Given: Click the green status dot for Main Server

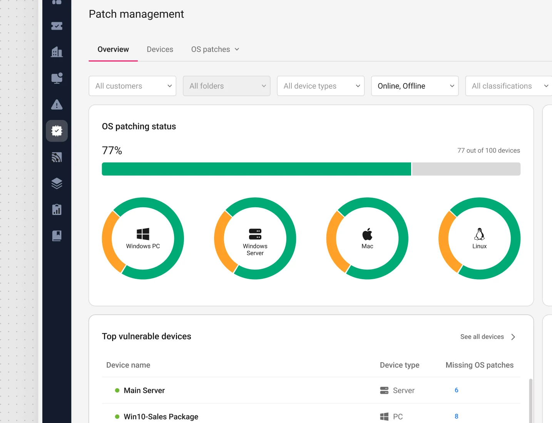Looking at the screenshot, I should pyautogui.click(x=117, y=390).
